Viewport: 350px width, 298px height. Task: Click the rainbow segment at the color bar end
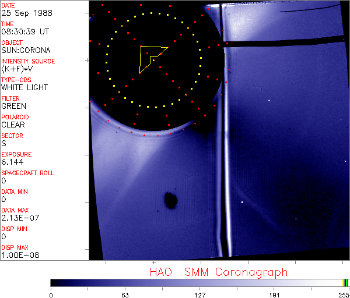point(346,282)
